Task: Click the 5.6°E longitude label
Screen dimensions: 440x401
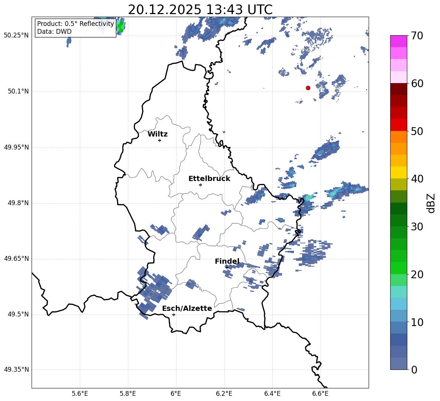Action: pyautogui.click(x=80, y=394)
